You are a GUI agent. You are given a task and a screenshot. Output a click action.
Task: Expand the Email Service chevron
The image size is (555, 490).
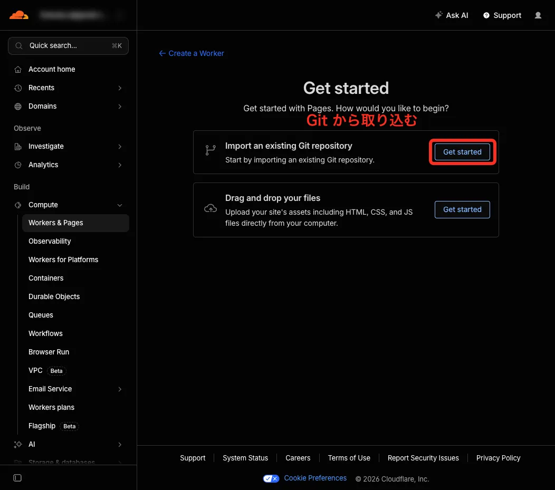click(x=120, y=389)
